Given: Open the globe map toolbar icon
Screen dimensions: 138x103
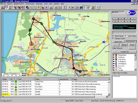Looking at the screenshot, I should (x=81, y=7).
